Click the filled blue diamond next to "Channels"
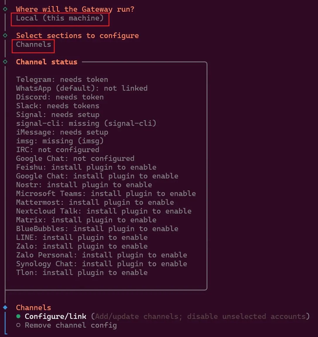318x337 pixels. (5, 307)
